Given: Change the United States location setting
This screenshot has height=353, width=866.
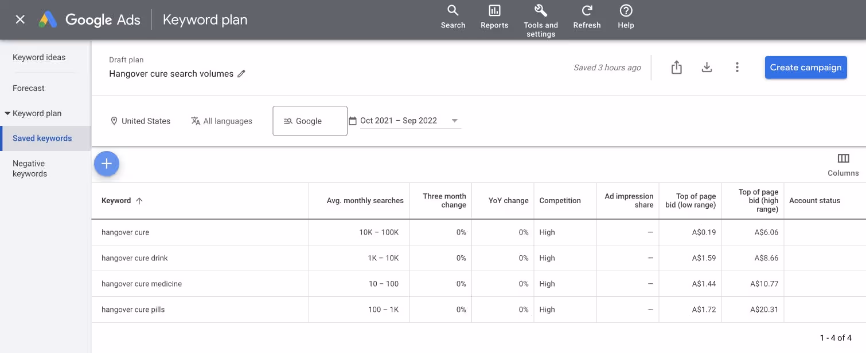Looking at the screenshot, I should pyautogui.click(x=141, y=121).
